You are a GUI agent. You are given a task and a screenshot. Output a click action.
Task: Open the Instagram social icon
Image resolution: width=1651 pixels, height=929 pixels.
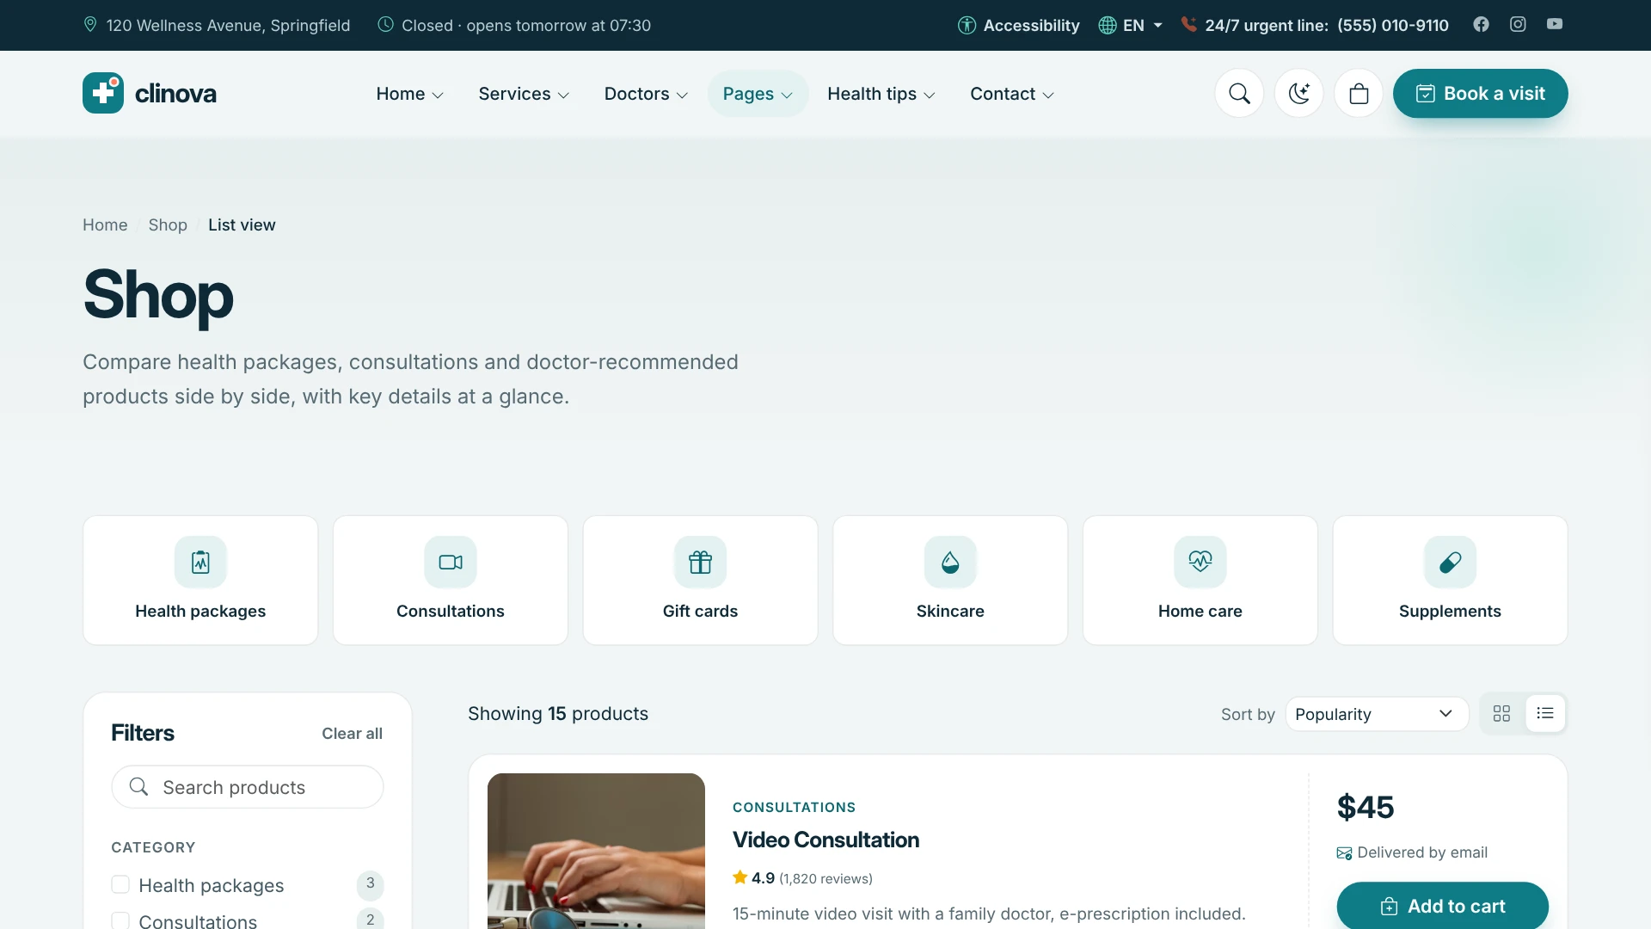tap(1518, 24)
